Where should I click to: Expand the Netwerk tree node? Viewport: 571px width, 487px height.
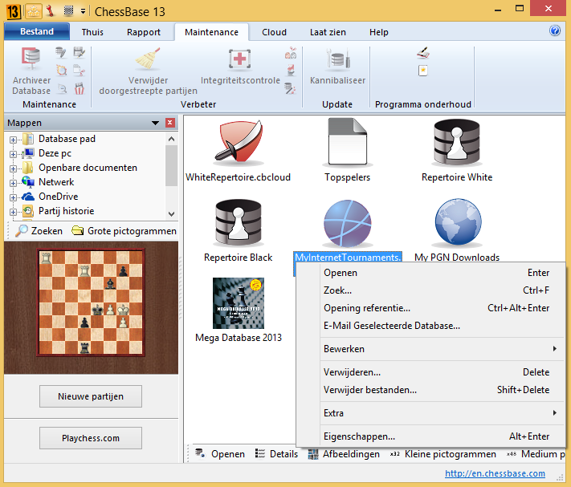click(13, 183)
